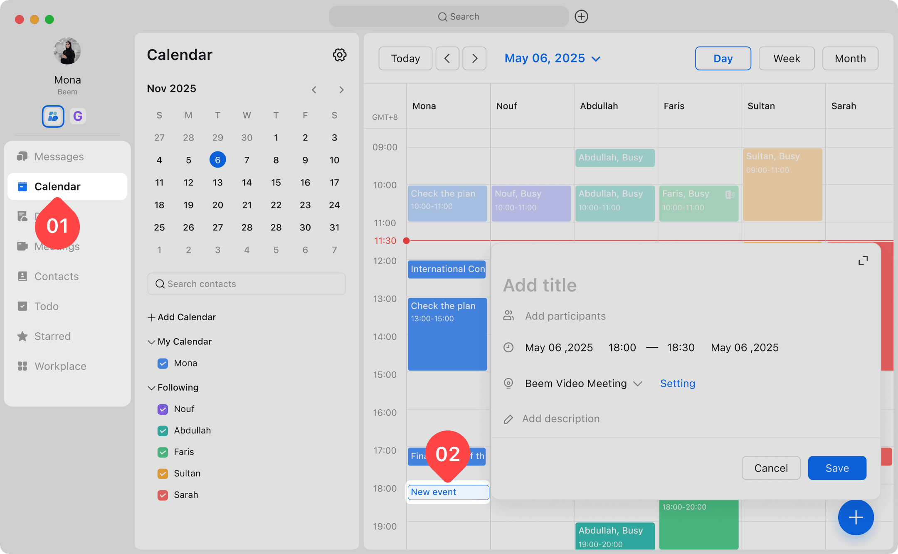The image size is (898, 554).
Task: Collapse the Following calendar list
Action: click(x=151, y=388)
